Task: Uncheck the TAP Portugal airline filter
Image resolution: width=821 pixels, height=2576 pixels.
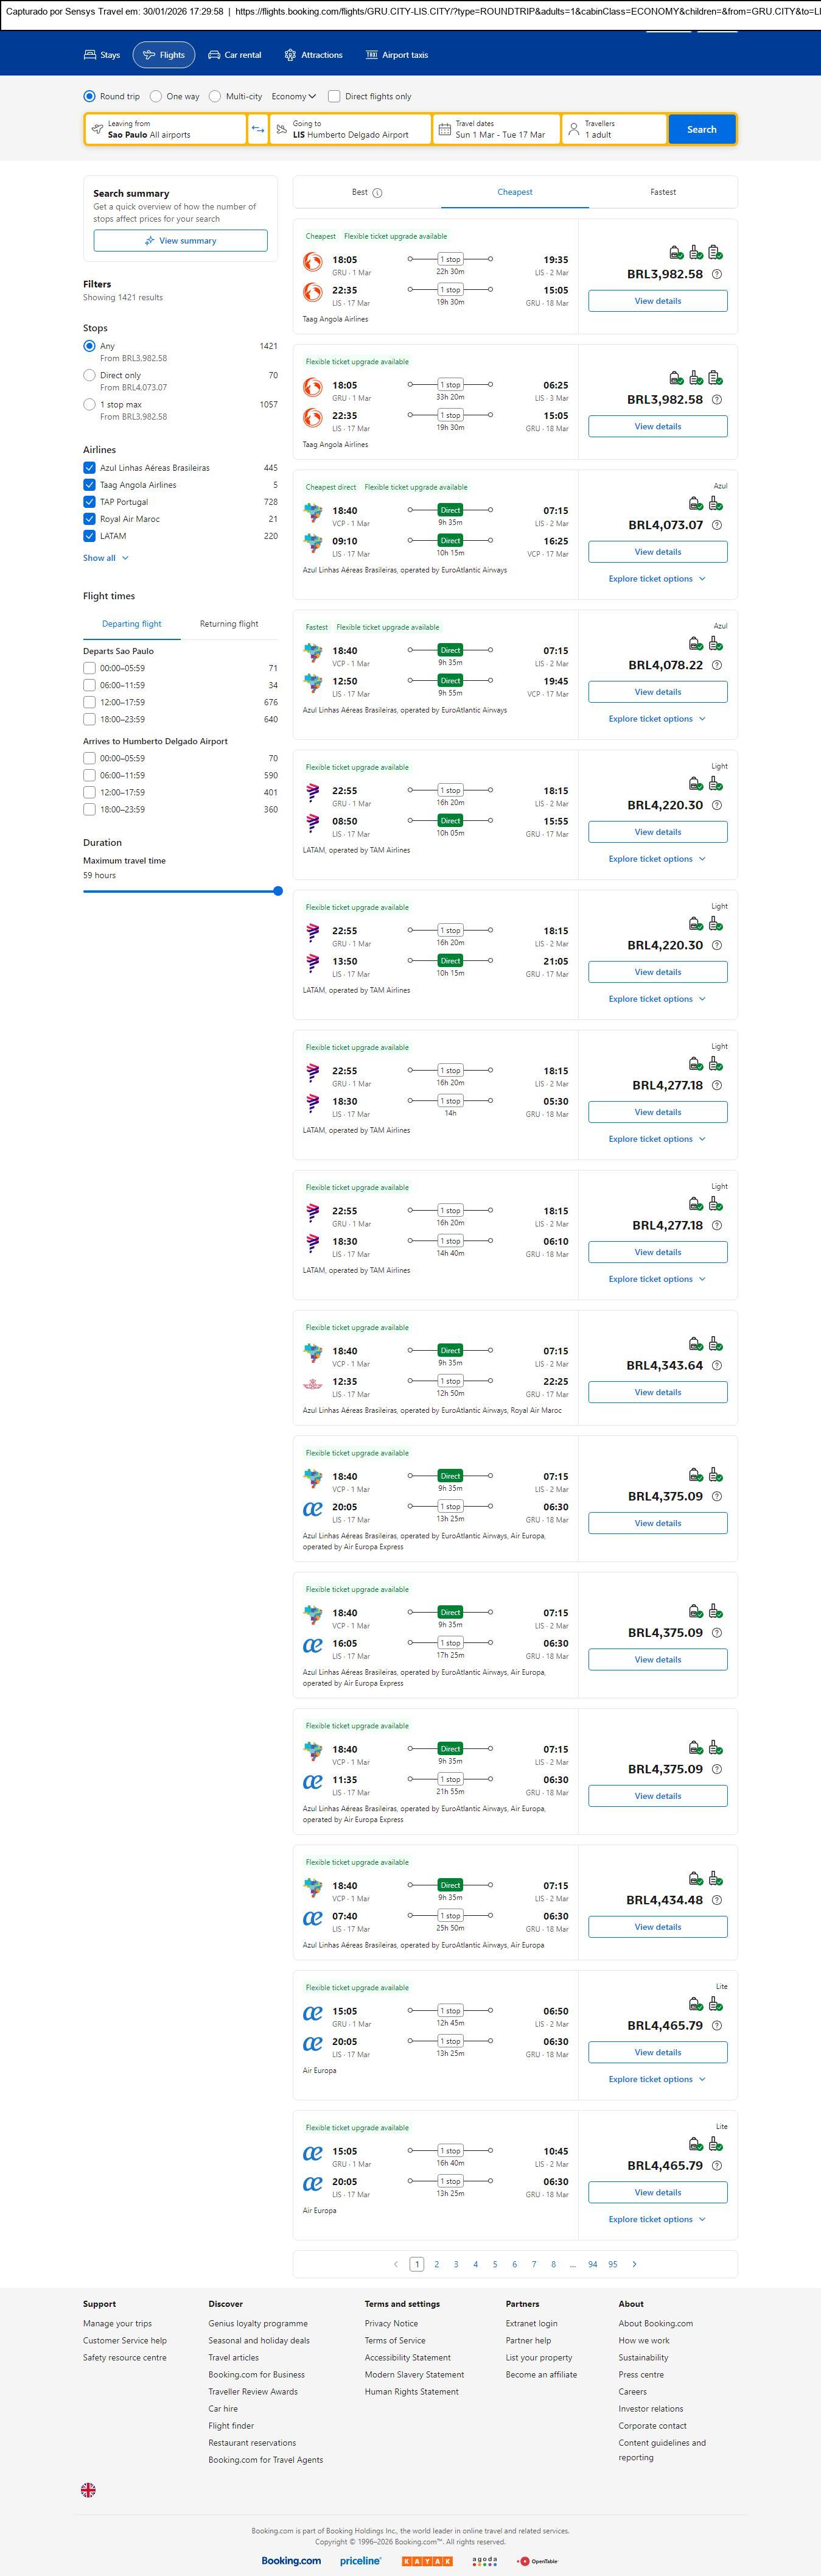Action: coord(90,502)
